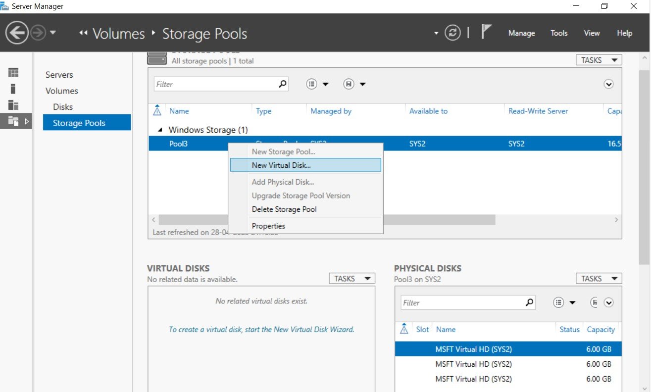
Task: Click Add Physical Disk... menu entry
Action: click(305, 182)
